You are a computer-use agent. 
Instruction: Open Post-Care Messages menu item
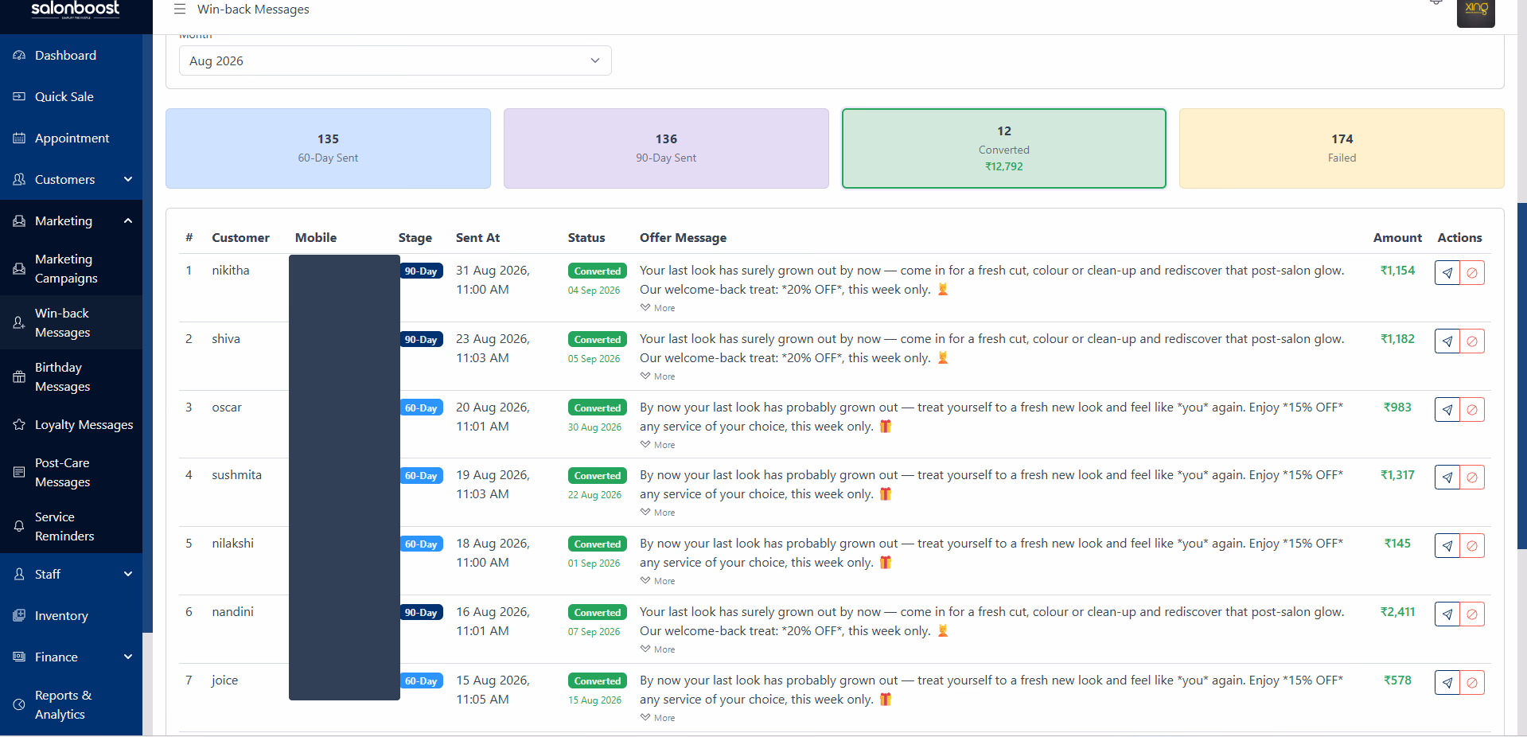[71, 473]
